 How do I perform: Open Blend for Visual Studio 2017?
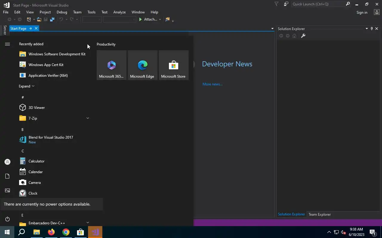pyautogui.click(x=54, y=140)
